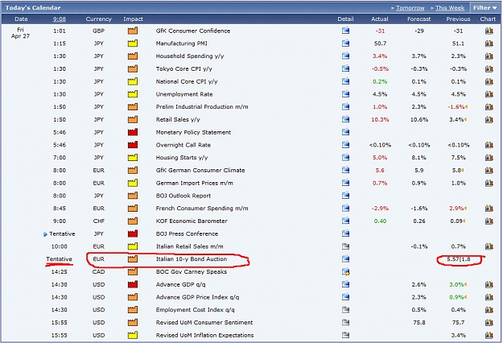Image resolution: width=503 pixels, height=343 pixels.
Task: Click yellow impact icon for Manufacturing PMI
Action: point(133,43)
